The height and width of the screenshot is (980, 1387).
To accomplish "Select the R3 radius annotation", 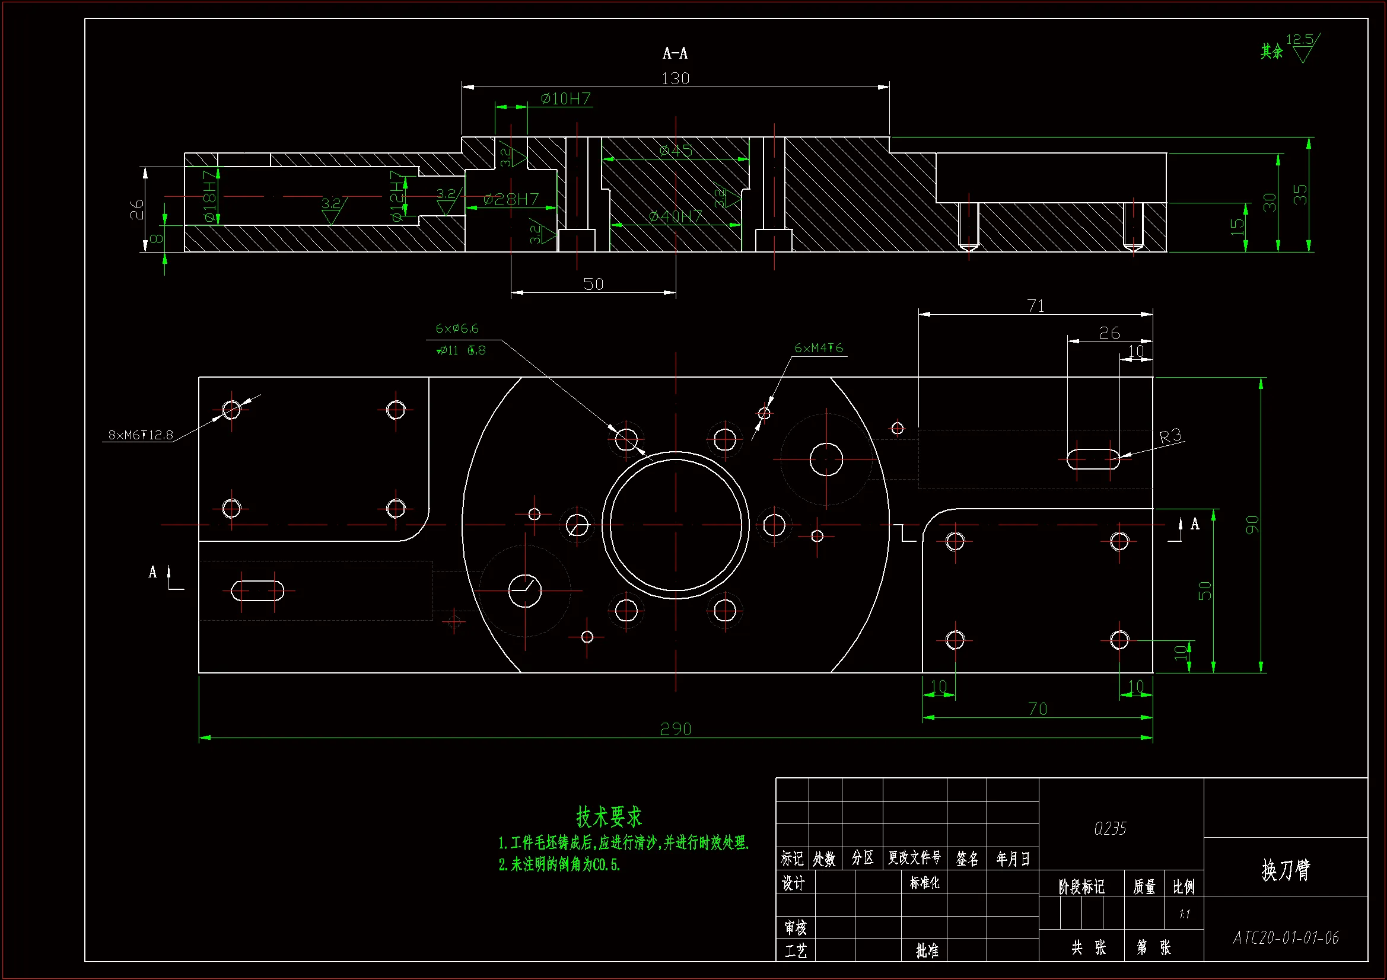I will point(1170,436).
